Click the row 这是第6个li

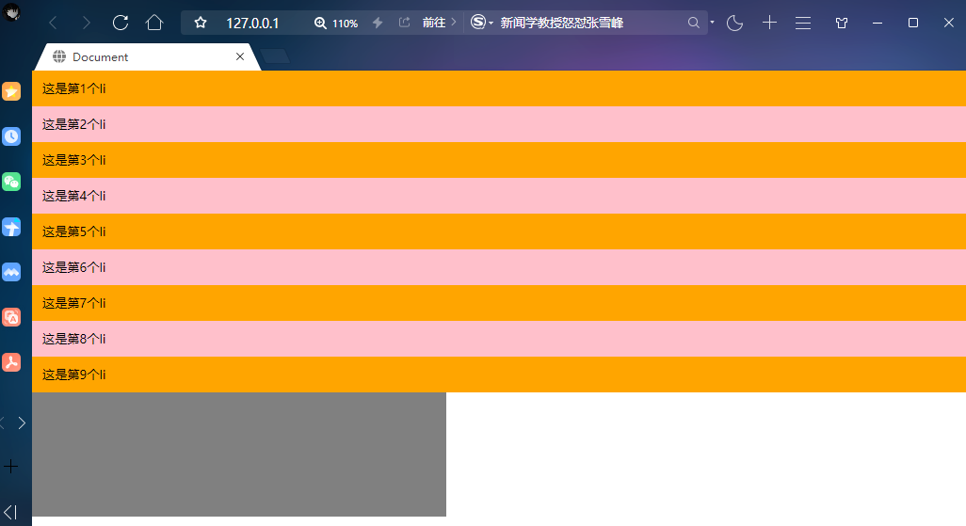click(499, 267)
